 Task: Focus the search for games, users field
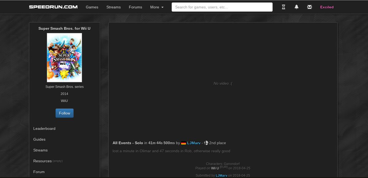coord(222,7)
